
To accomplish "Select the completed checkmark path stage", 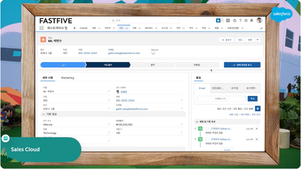I will point(63,65).
